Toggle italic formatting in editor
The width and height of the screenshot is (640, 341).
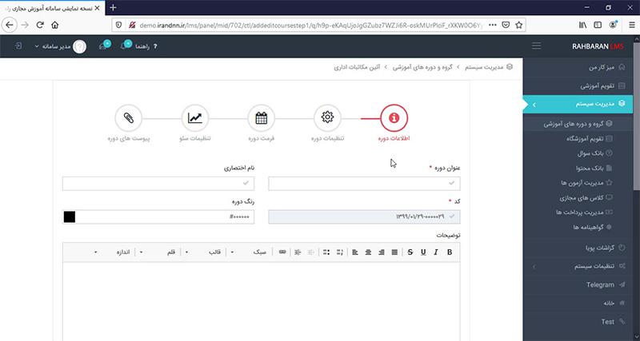[x=436, y=252]
